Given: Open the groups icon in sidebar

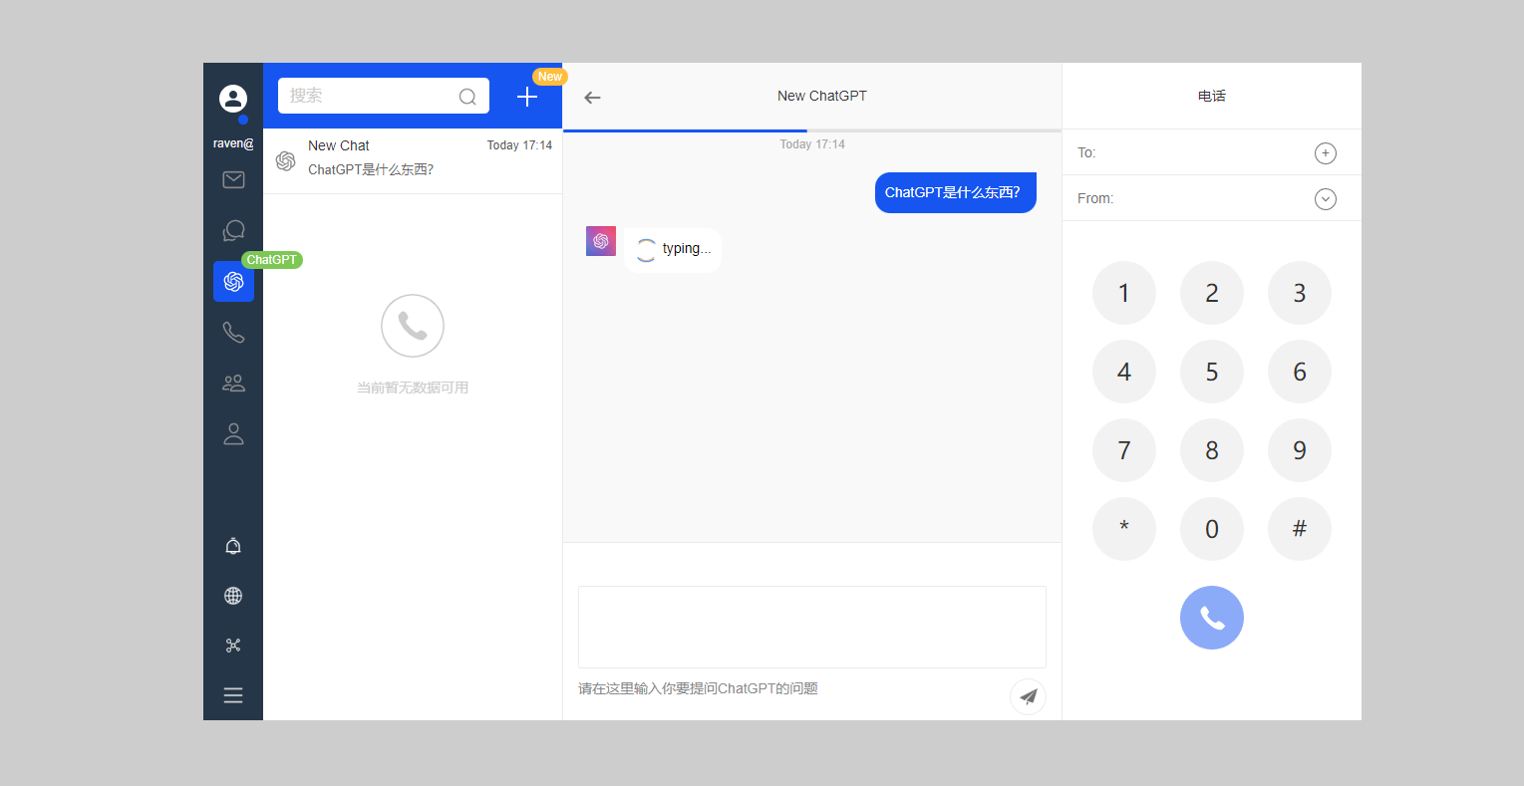Looking at the screenshot, I should (x=233, y=383).
